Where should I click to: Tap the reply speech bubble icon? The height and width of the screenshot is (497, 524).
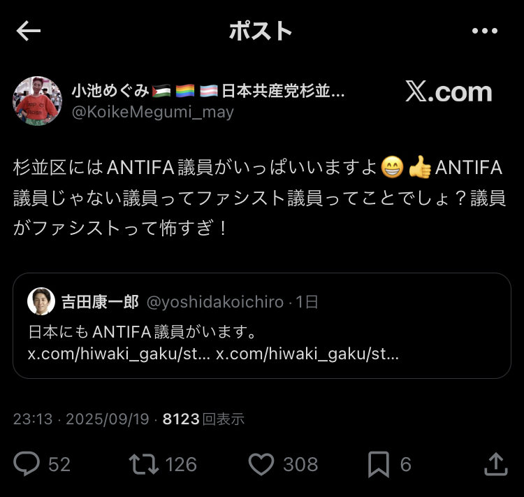[27, 463]
